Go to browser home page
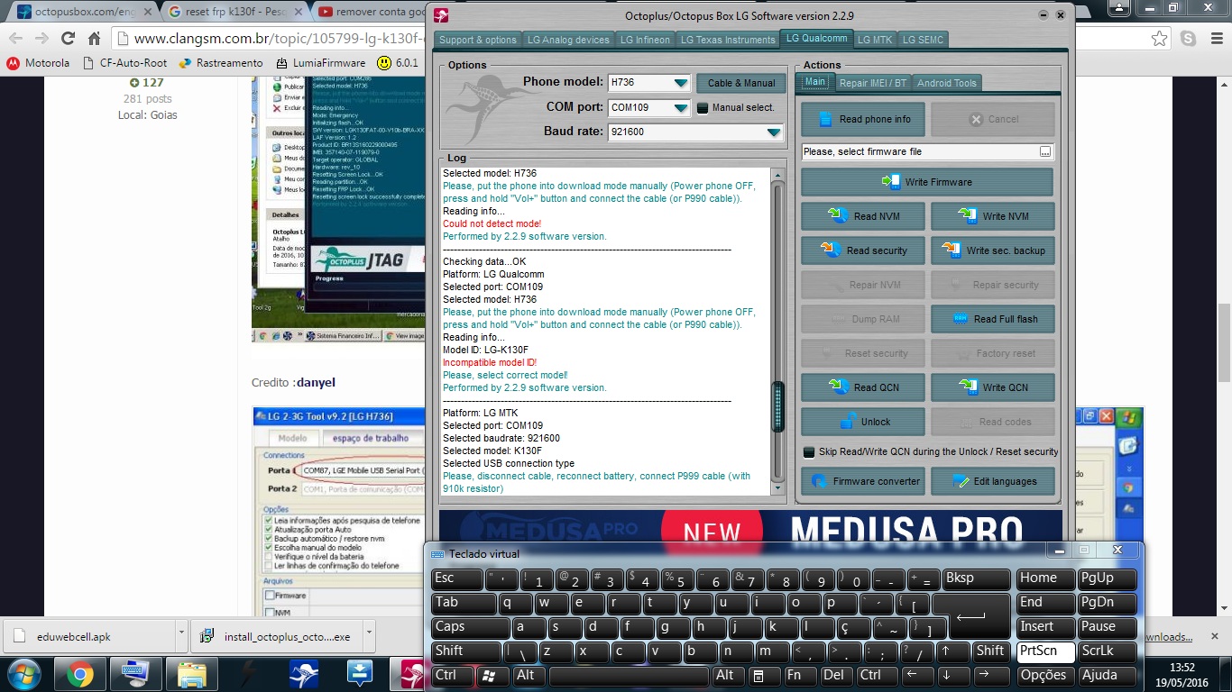This screenshot has width=1232, height=692. pos(94,39)
